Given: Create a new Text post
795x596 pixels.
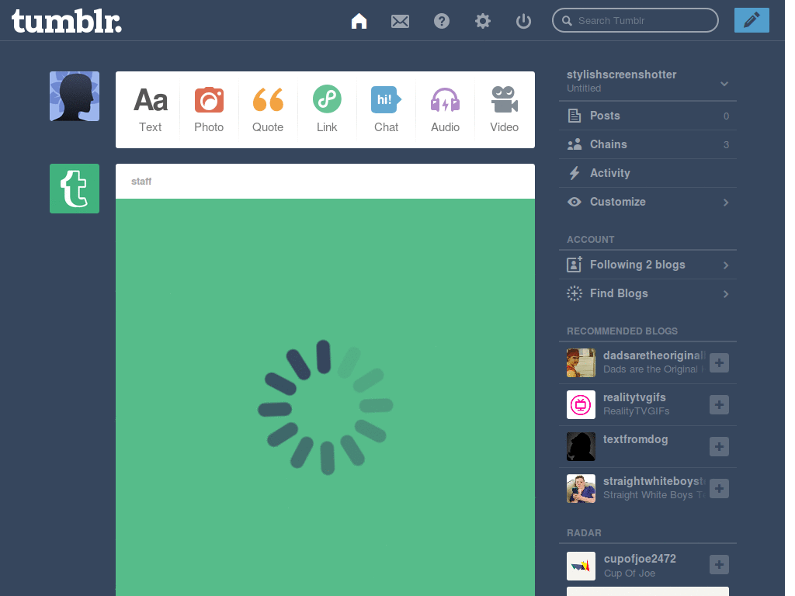Looking at the screenshot, I should (151, 110).
